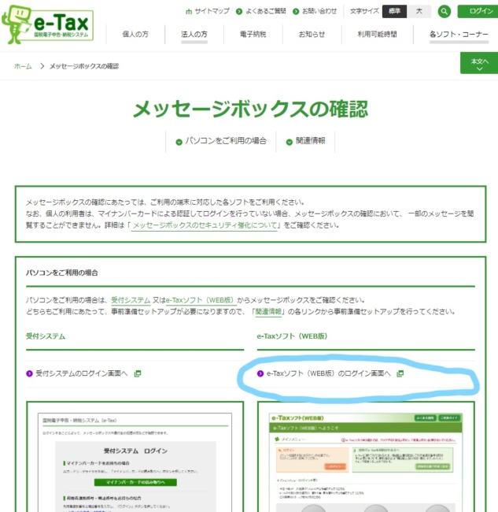Screen dimensions: 498x512
Task: Open メッセージボックスのセキュリティ強化について link
Action: tap(205, 225)
